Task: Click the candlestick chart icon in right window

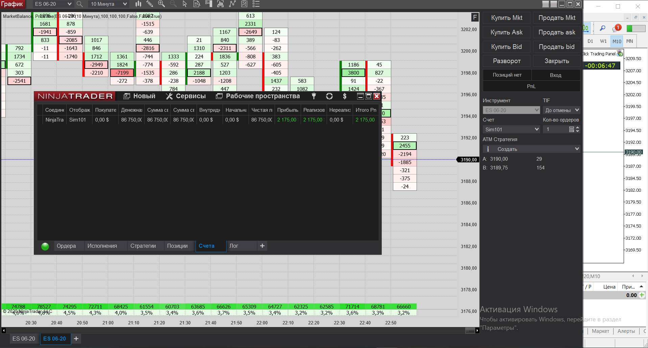Action: 587,28
